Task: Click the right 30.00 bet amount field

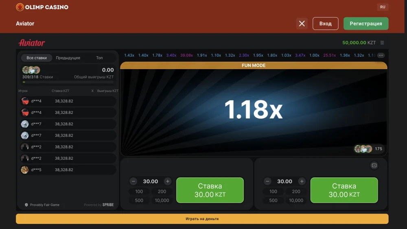Action: pyautogui.click(x=285, y=181)
